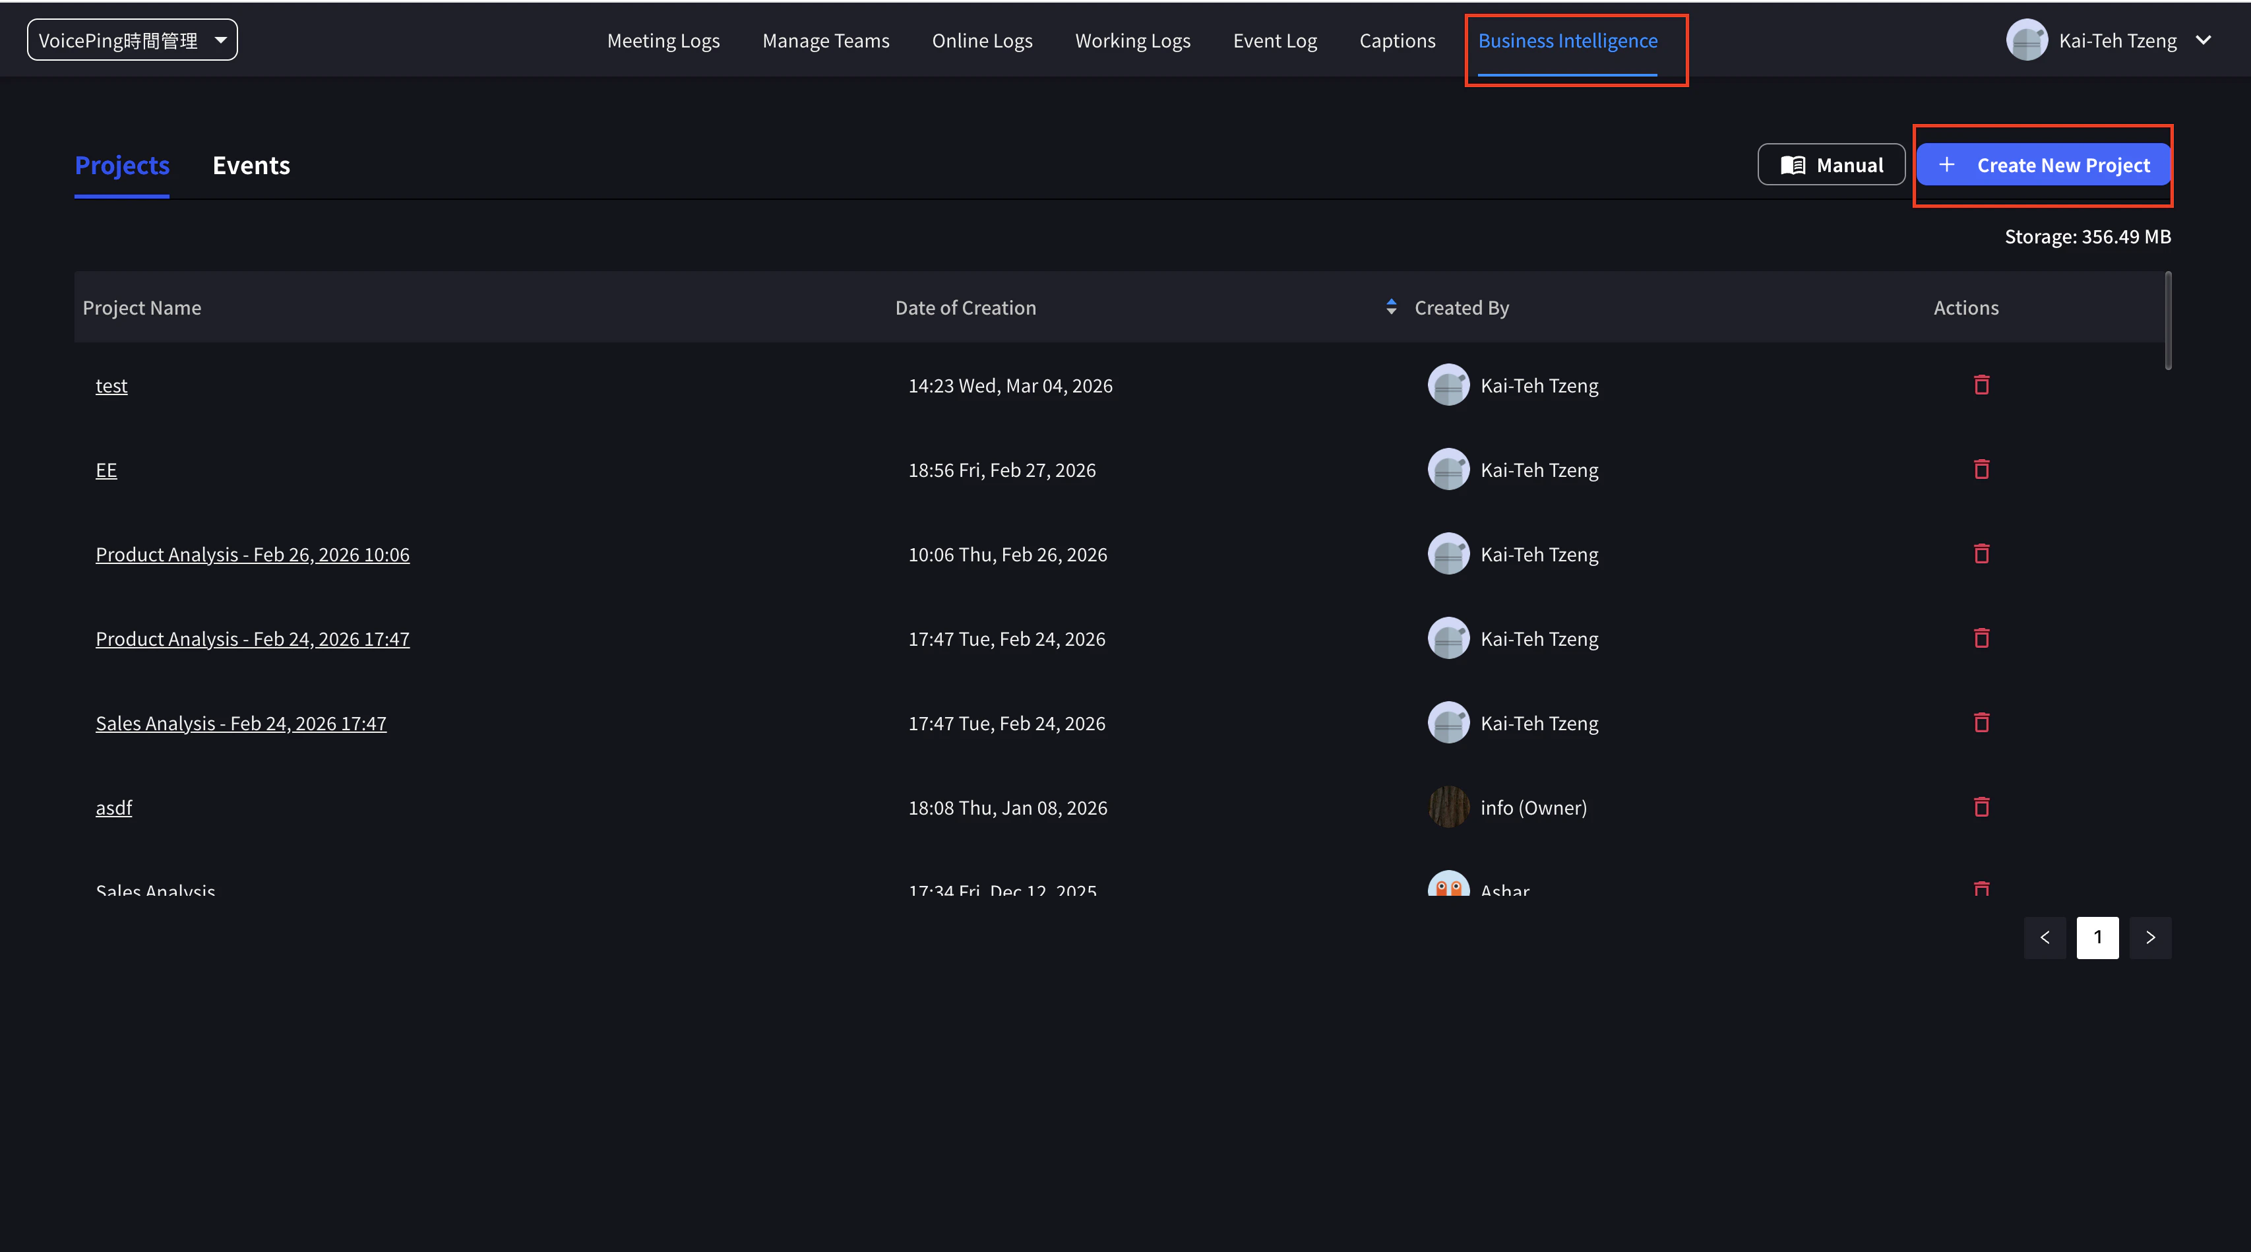
Task: Go to previous page arrow
Action: [x=2045, y=937]
